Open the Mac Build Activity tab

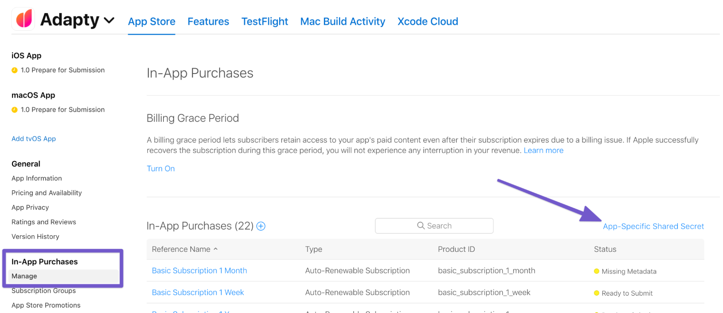[x=343, y=21]
